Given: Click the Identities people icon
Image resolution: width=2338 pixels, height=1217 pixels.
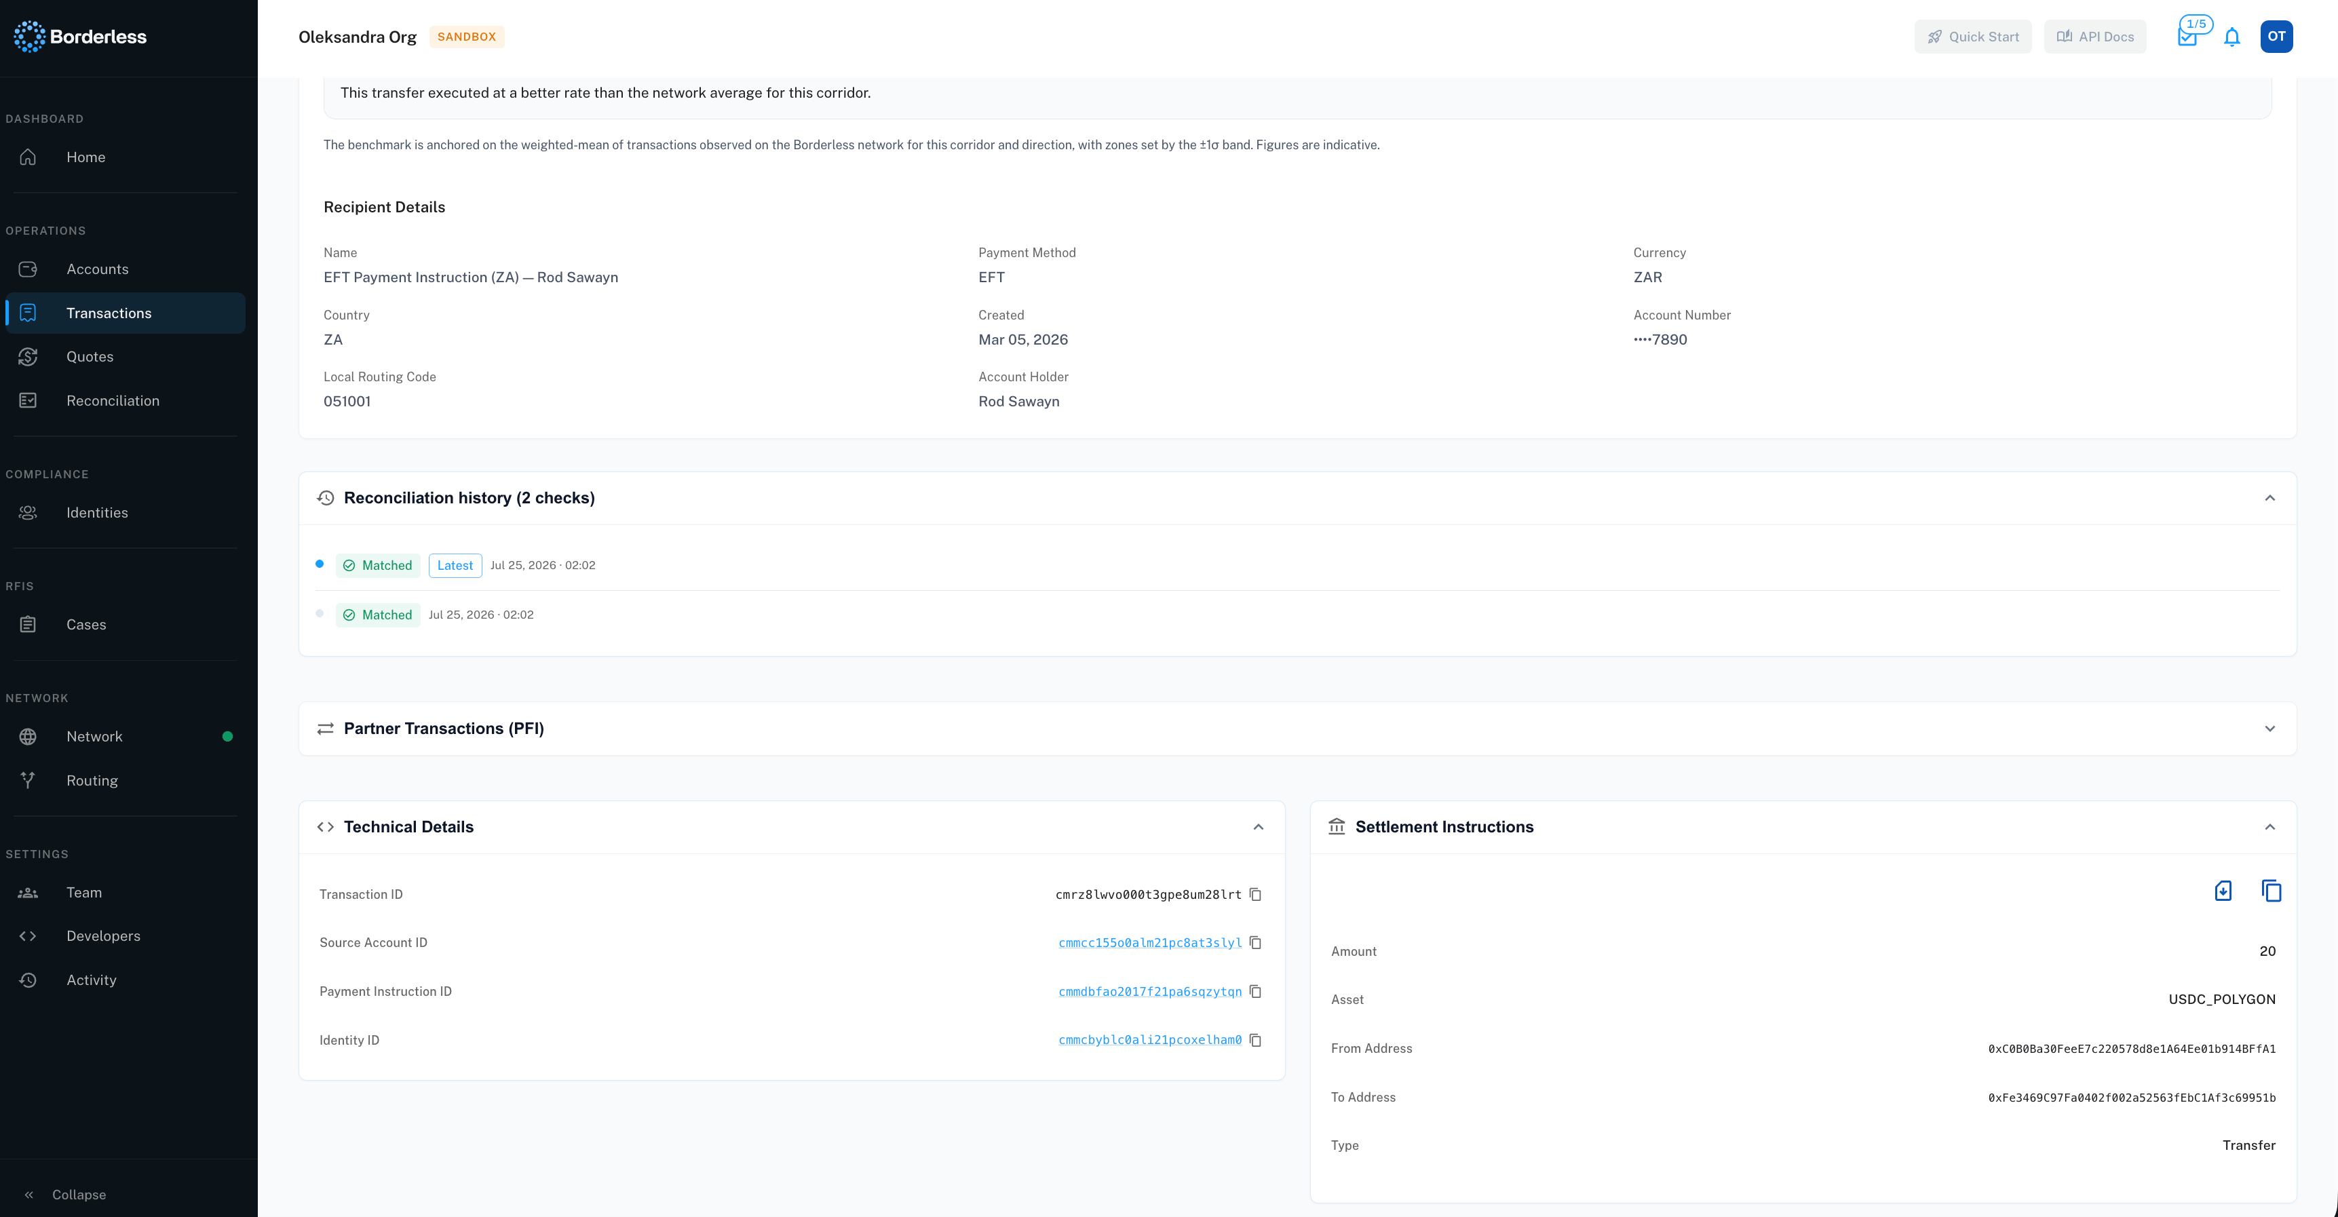Looking at the screenshot, I should tap(28, 513).
